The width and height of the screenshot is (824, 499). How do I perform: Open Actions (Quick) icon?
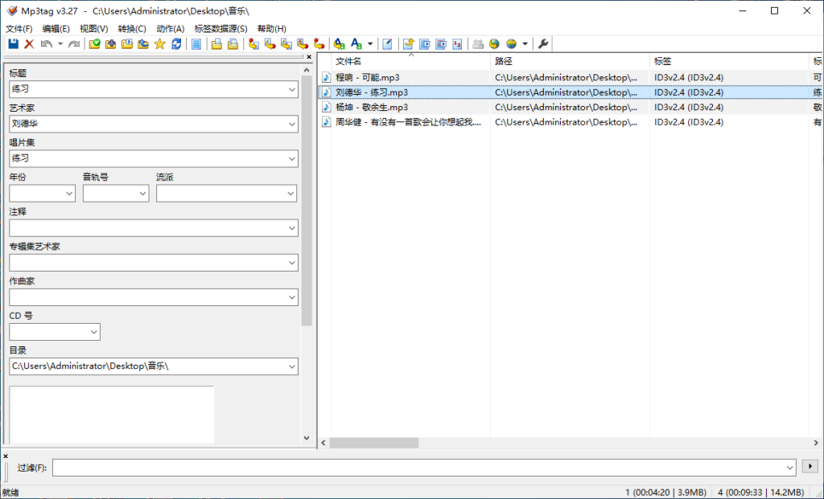pyautogui.click(x=356, y=44)
